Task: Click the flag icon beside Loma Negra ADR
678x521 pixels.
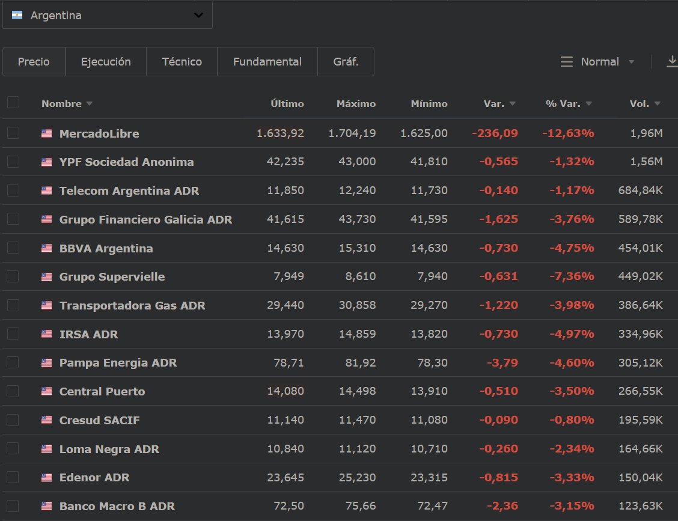Action: point(47,449)
